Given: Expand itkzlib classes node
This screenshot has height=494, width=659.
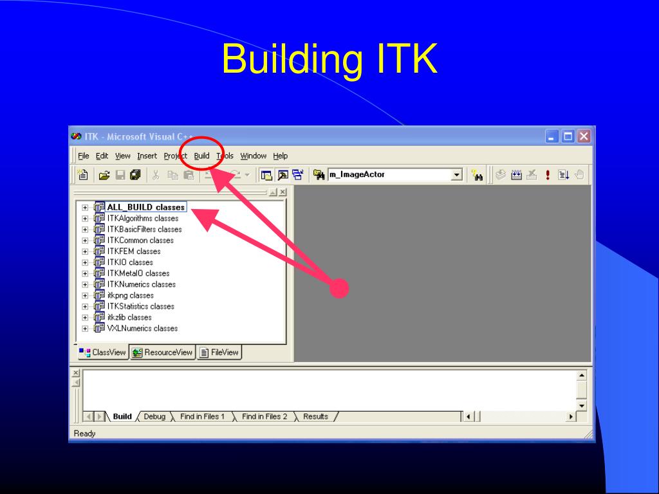Looking at the screenshot, I should pyautogui.click(x=85, y=318).
